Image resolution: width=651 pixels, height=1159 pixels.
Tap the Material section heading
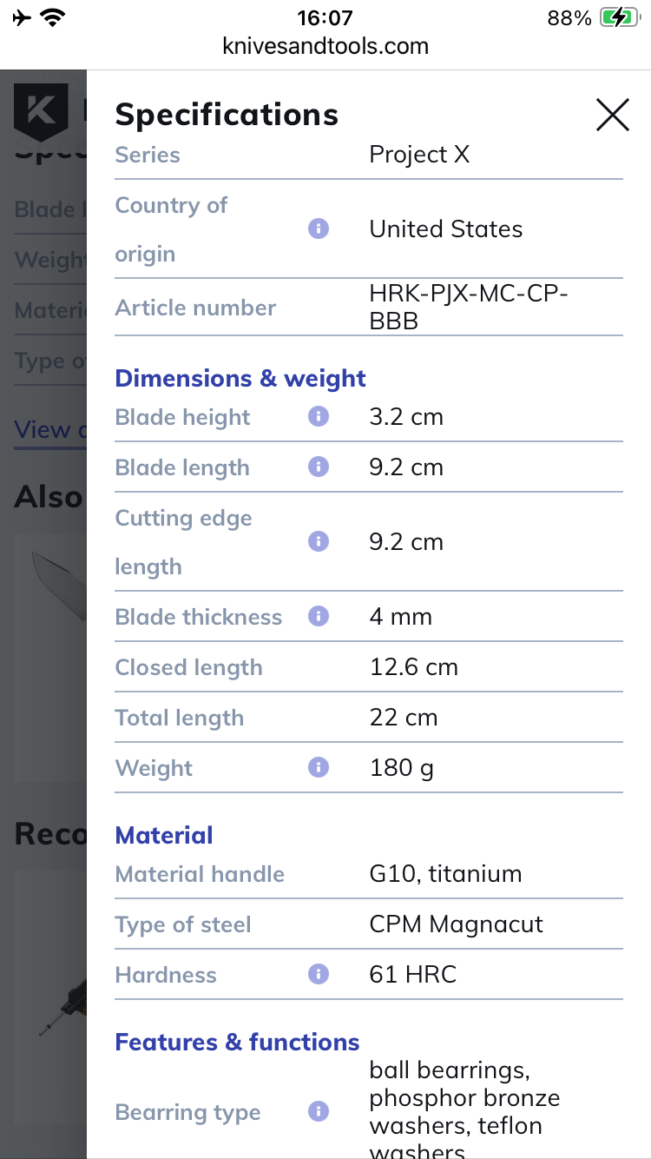point(164,836)
